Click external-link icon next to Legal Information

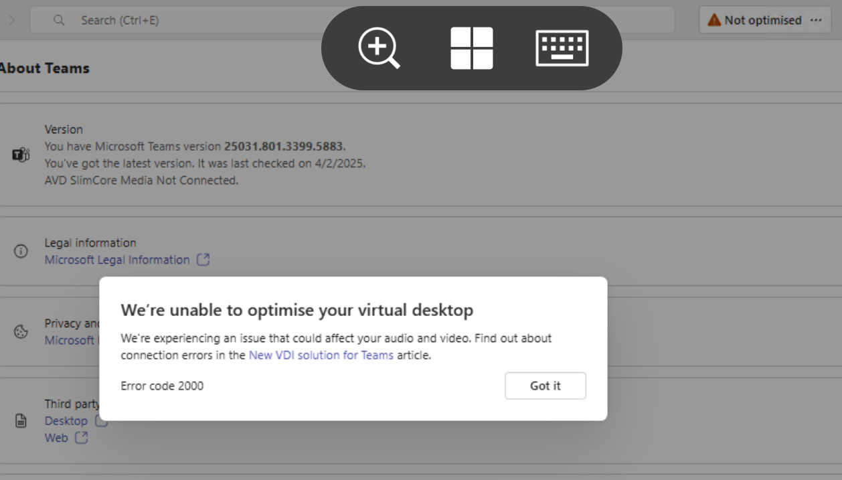(203, 260)
